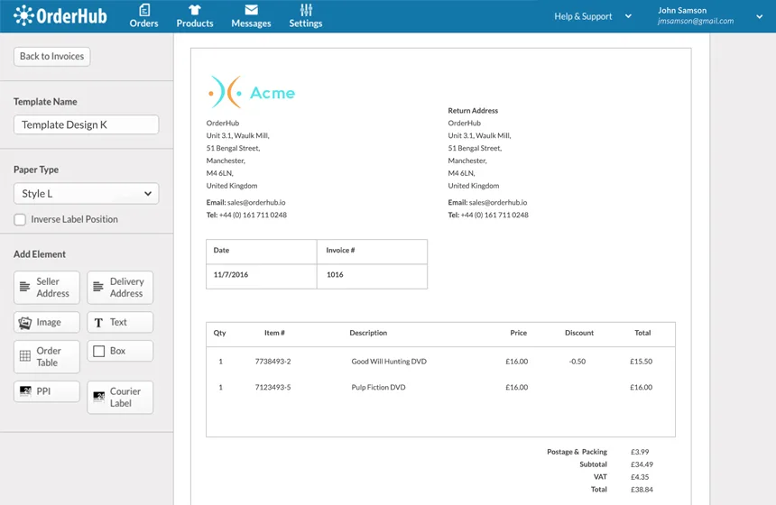This screenshot has width=776, height=505.
Task: Add a Courier Label element
Action: click(x=120, y=397)
